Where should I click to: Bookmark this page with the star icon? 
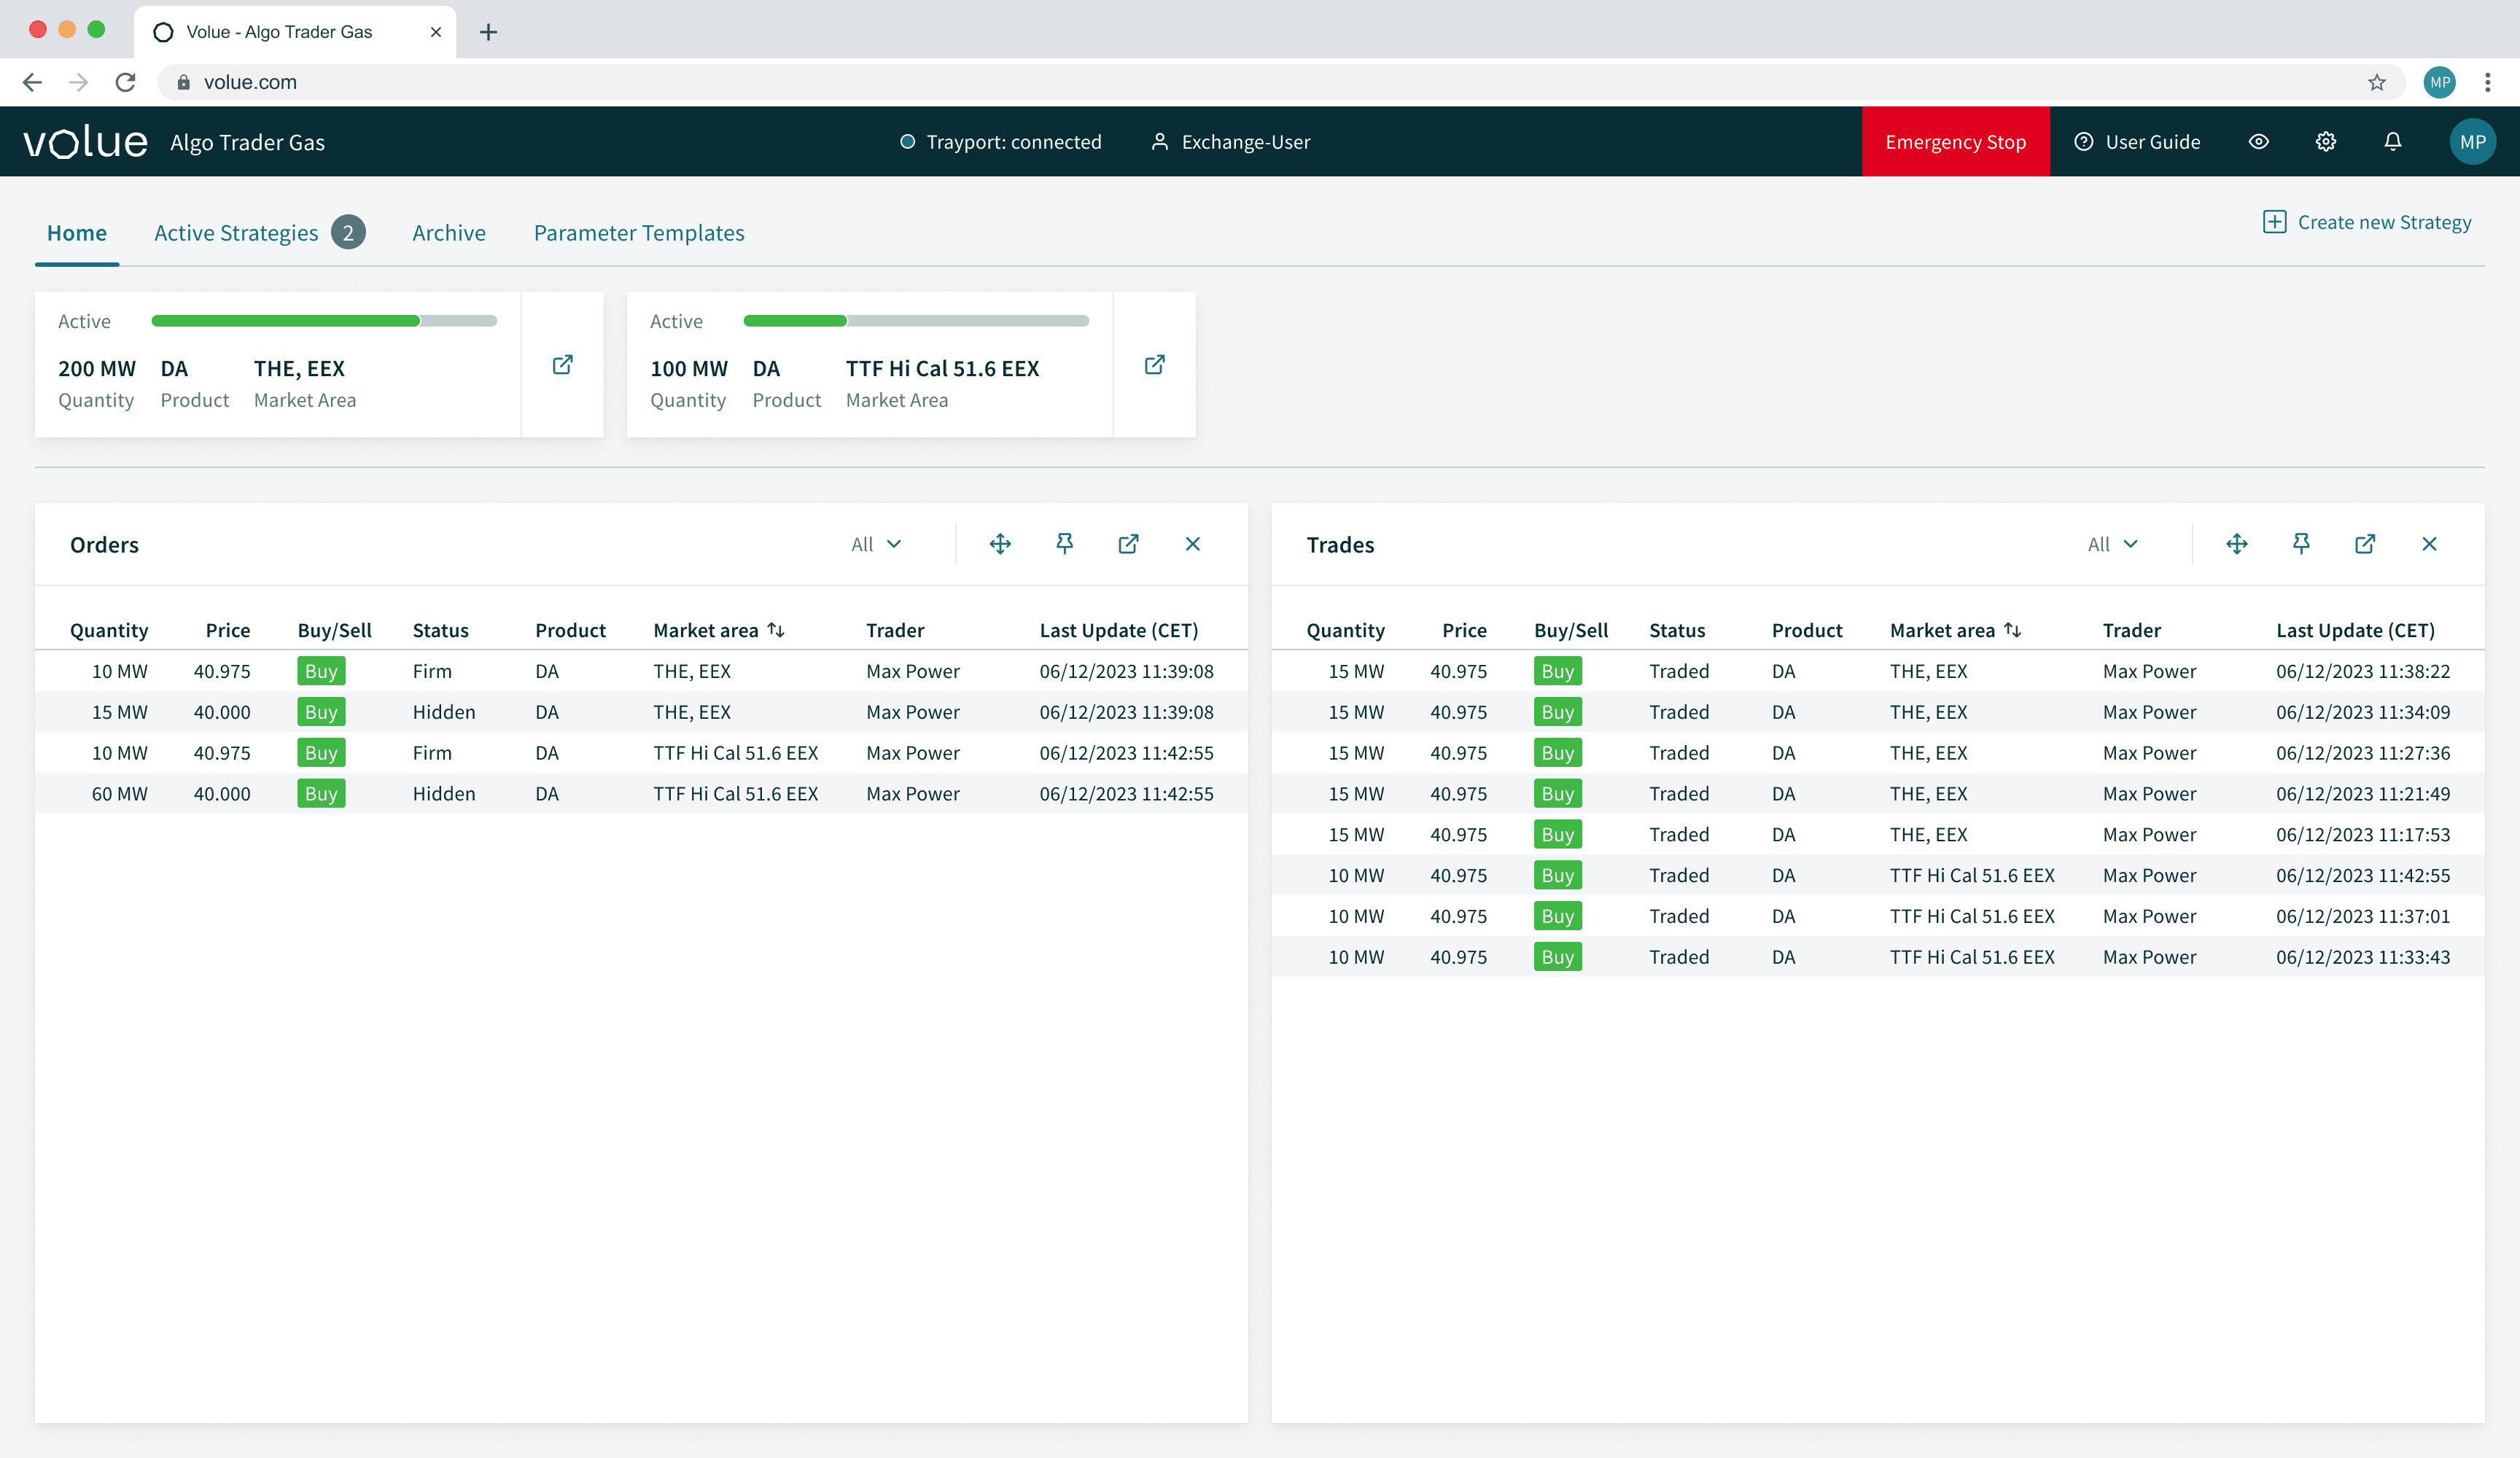click(x=2377, y=82)
